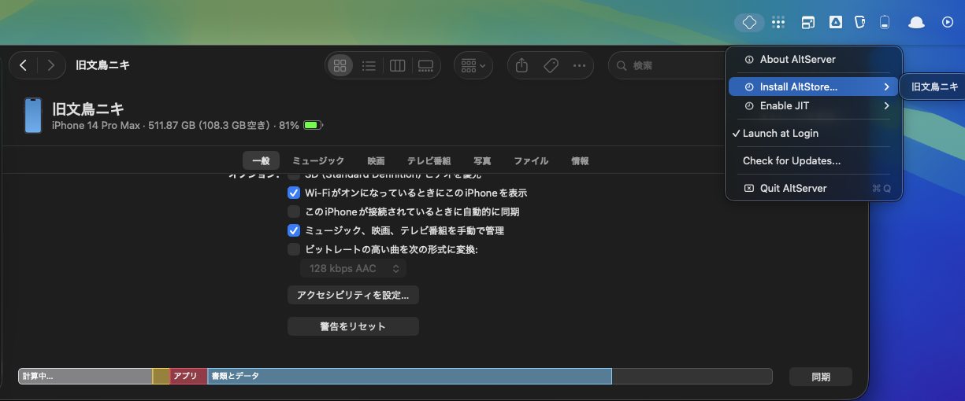Enable ビットレートの高い曲を変換 checkbox
This screenshot has height=401, width=965.
(x=294, y=249)
